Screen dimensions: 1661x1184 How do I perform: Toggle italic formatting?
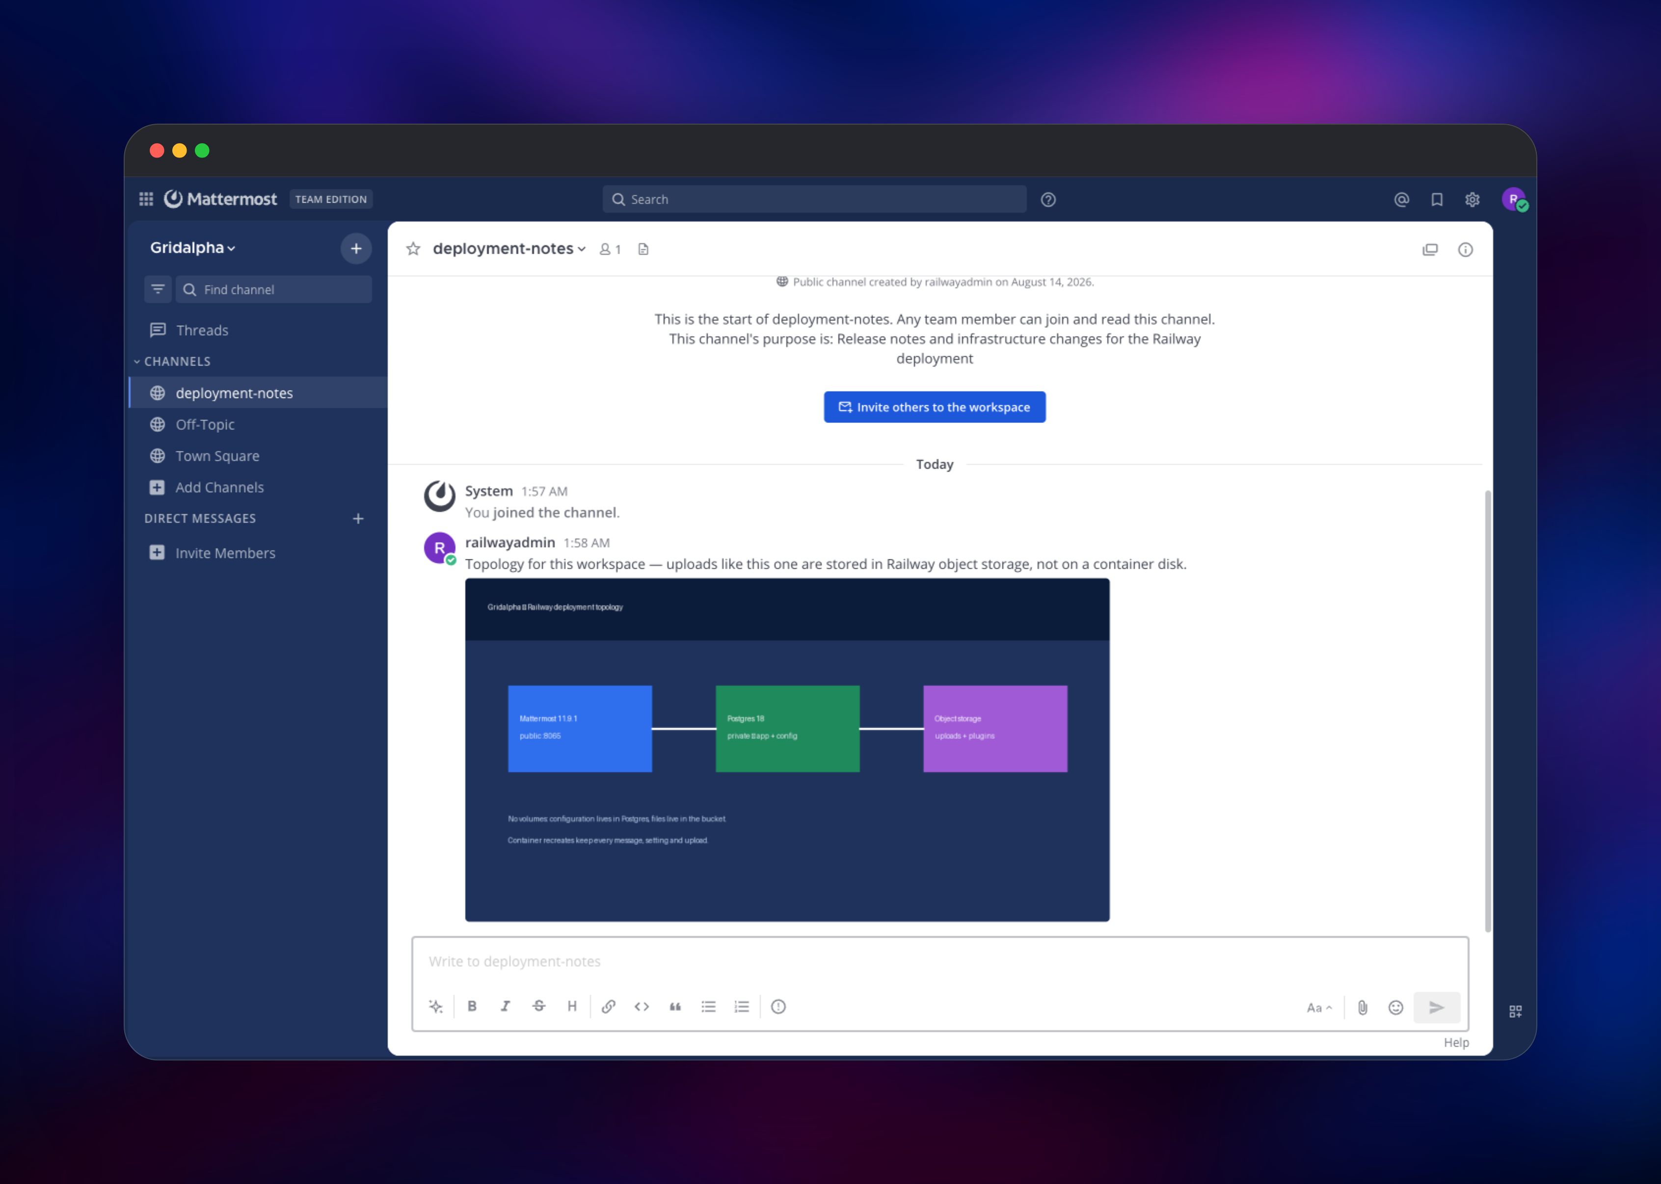(505, 1007)
